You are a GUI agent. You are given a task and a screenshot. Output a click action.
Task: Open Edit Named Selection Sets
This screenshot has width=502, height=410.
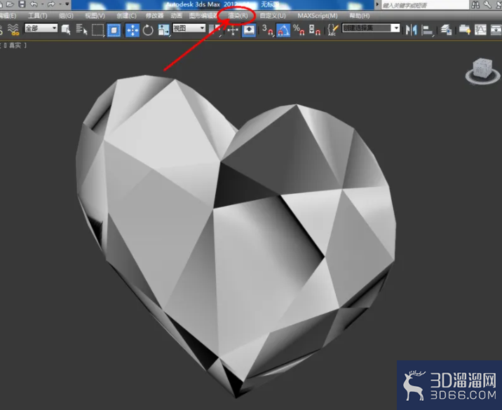(333, 30)
